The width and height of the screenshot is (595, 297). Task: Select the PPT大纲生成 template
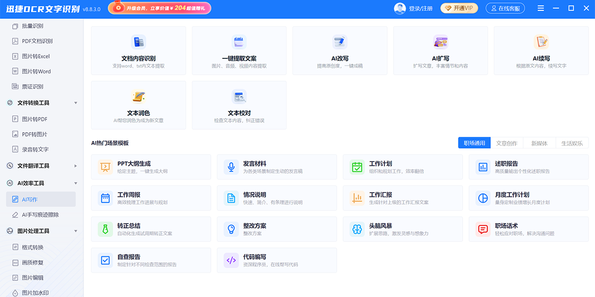pyautogui.click(x=151, y=167)
